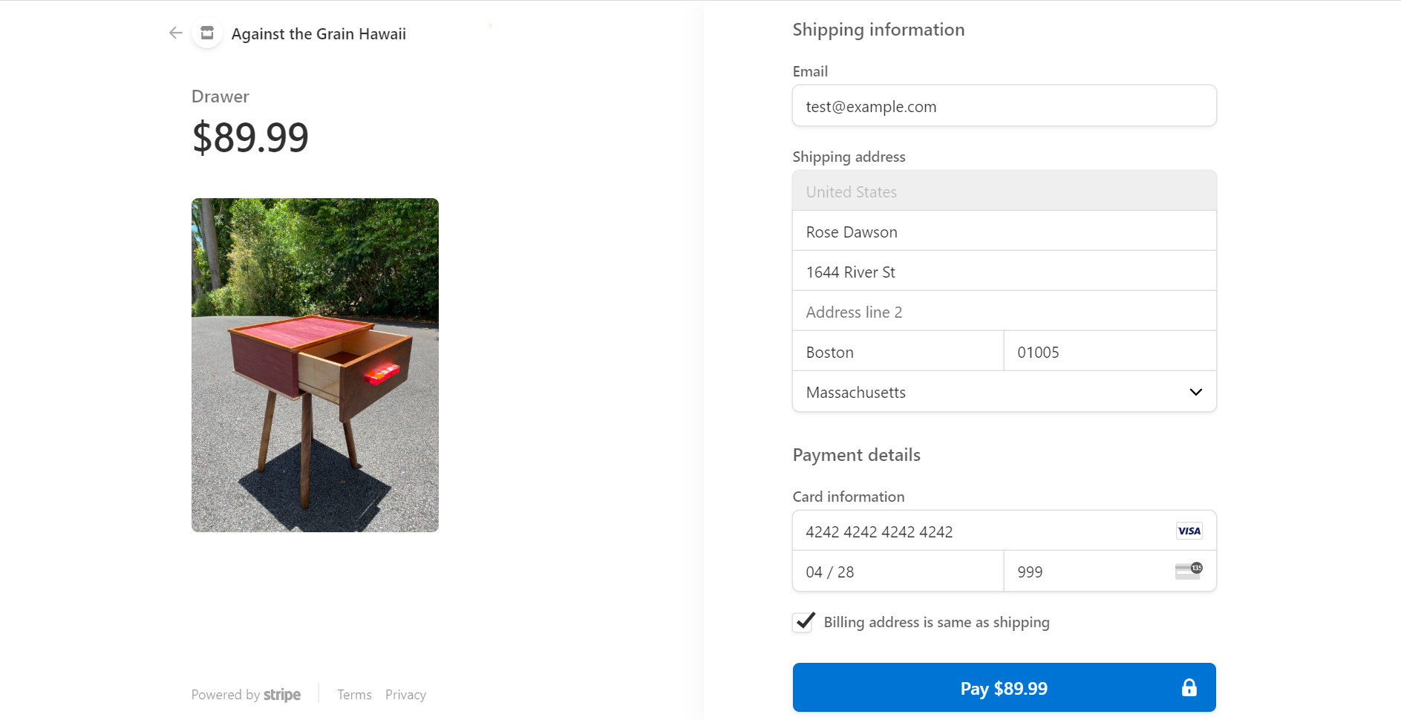Click the store icon beside Against the Grain Hawaii
The image size is (1401, 720).
(x=207, y=33)
